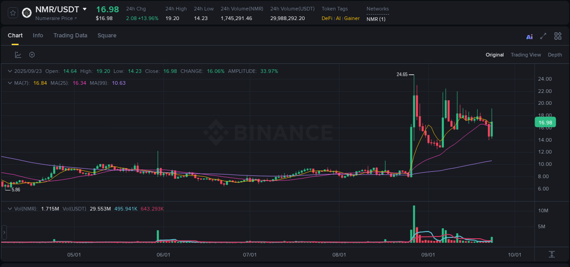Open the Networks NMR (1) dropdown

click(375, 19)
